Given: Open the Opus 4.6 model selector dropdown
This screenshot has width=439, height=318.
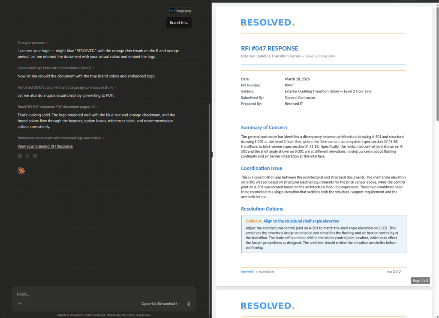Looking at the screenshot, I should (161, 303).
